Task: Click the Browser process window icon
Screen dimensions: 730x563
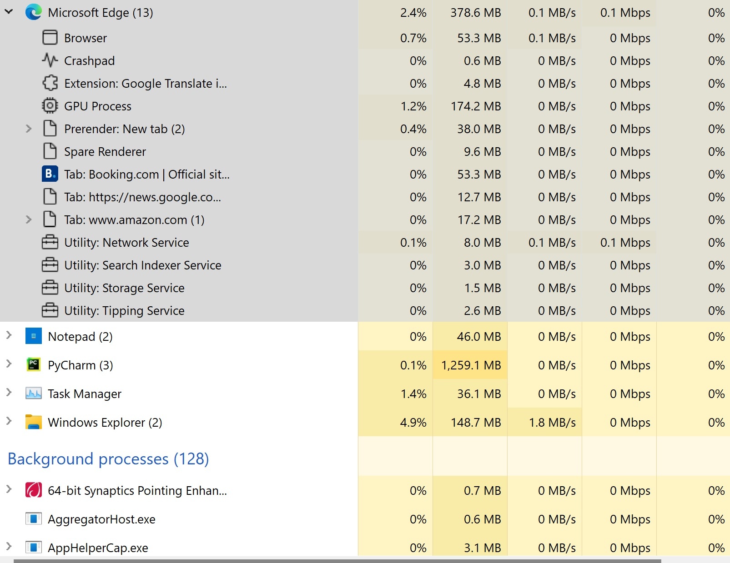Action: [50, 38]
